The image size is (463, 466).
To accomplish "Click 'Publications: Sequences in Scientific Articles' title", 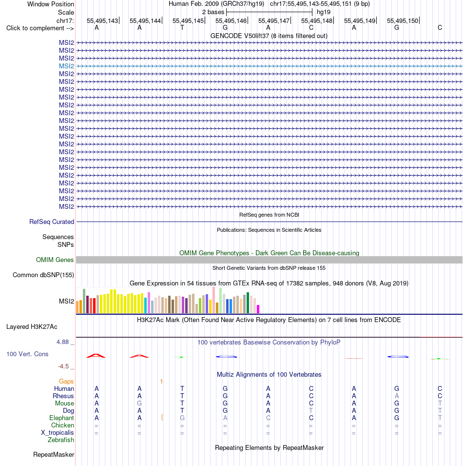I will (269, 230).
